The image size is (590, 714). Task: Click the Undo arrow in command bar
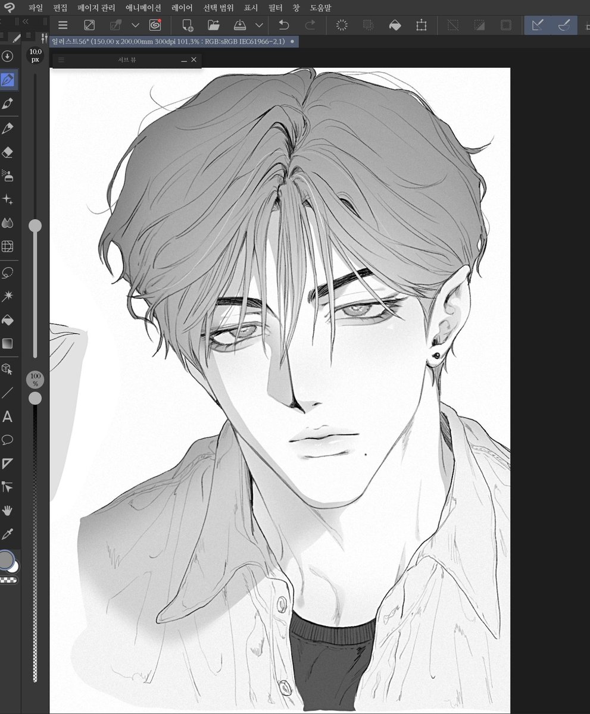284,25
